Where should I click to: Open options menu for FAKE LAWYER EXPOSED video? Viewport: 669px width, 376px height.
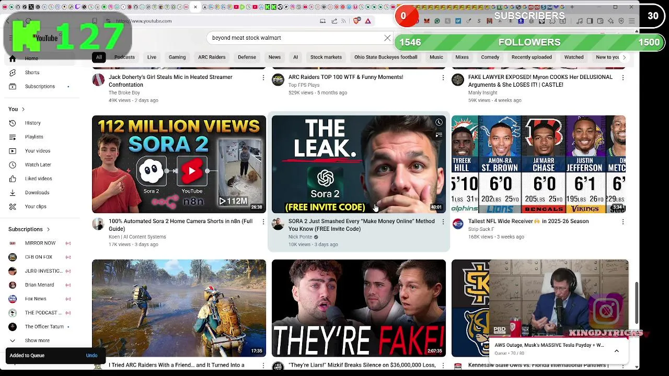click(x=623, y=78)
